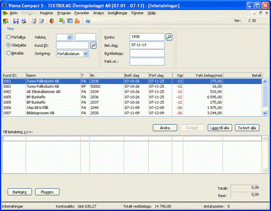
Task: Click the red box icon in toolbar
Action: click(x=51, y=21)
